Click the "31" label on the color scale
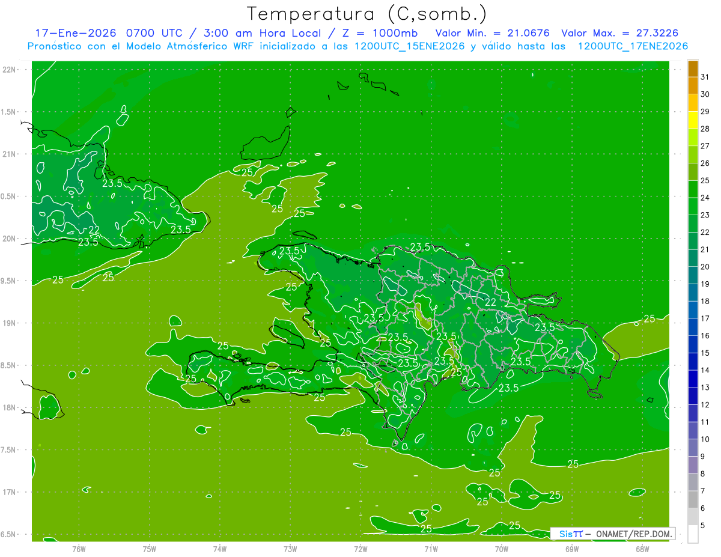 tap(705, 76)
